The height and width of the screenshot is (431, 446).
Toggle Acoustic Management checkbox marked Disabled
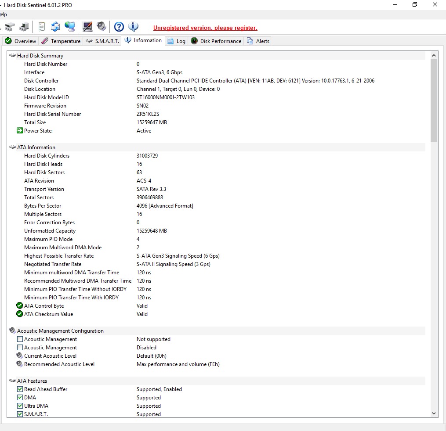coord(20,348)
